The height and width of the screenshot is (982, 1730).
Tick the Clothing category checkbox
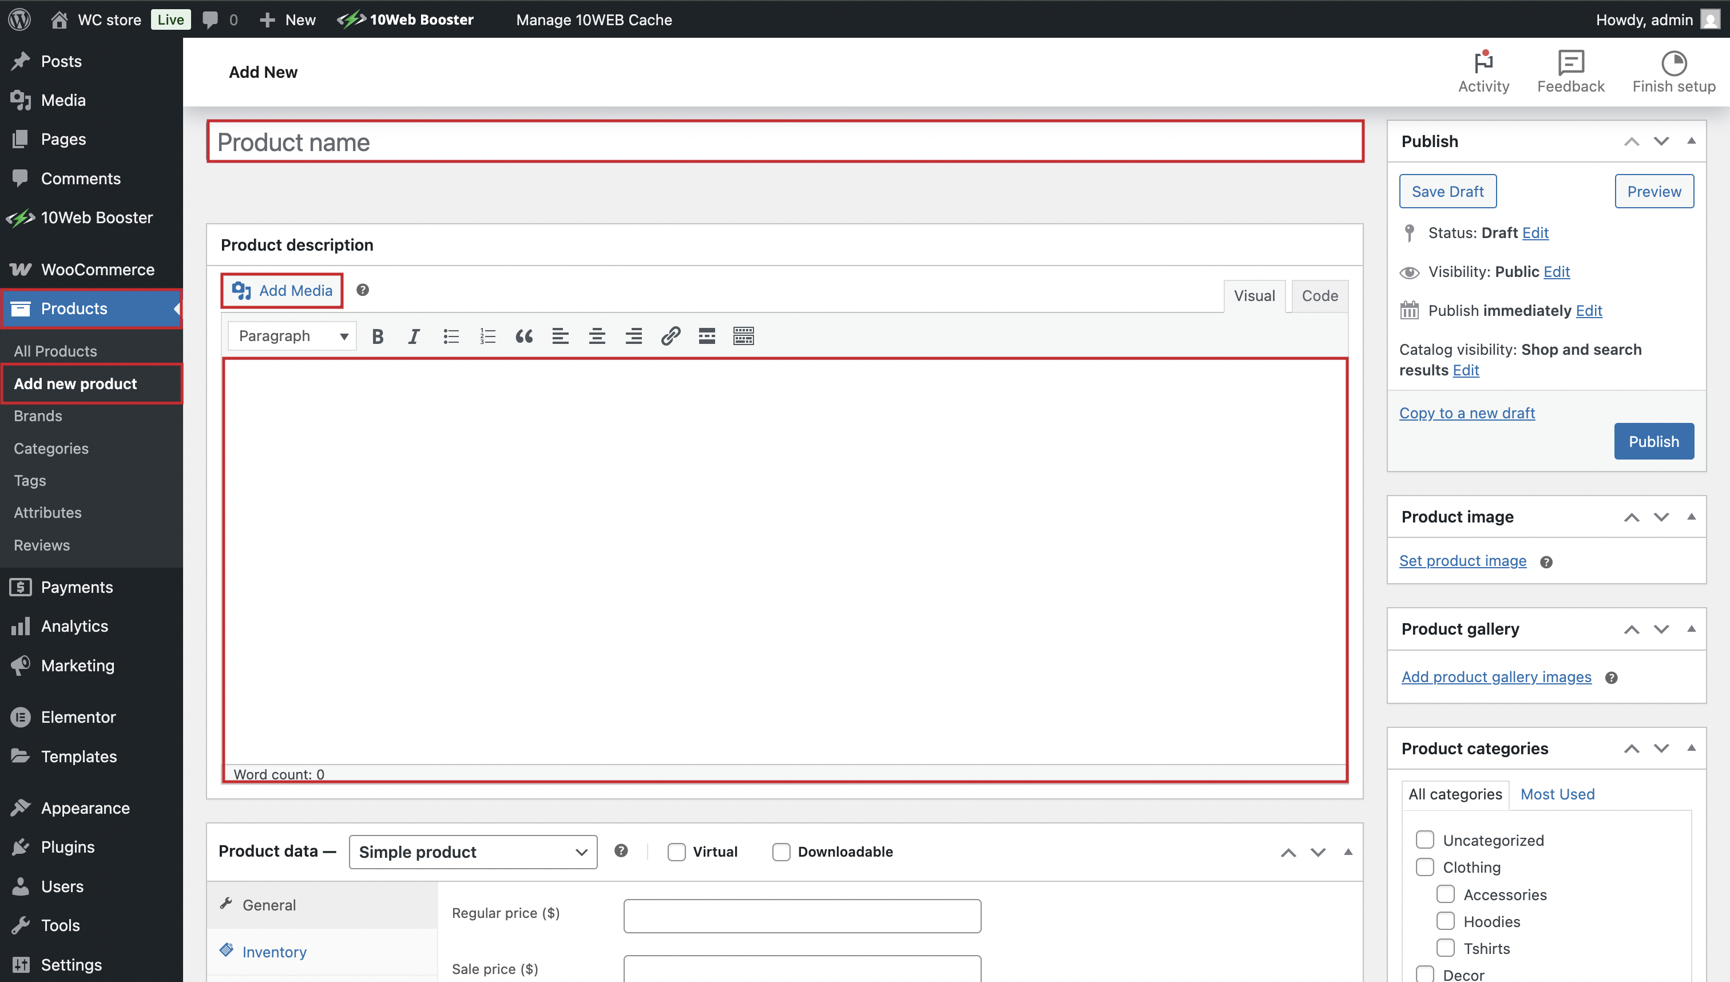[x=1425, y=868]
